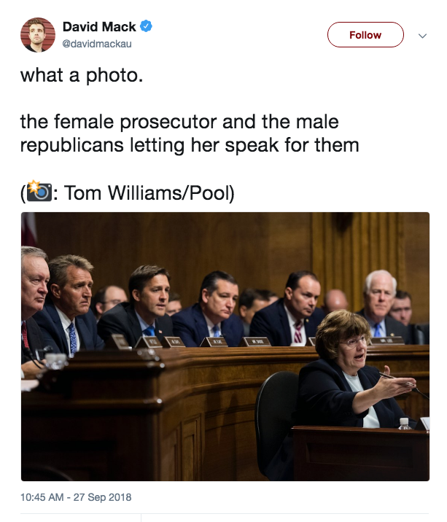
Task: Click the flag in the photo's corner
Action: pos(29,228)
